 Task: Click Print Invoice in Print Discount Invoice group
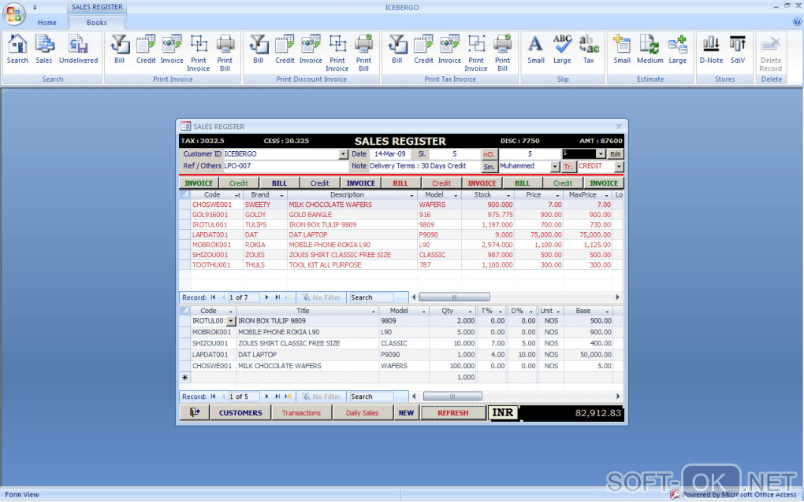(x=337, y=54)
